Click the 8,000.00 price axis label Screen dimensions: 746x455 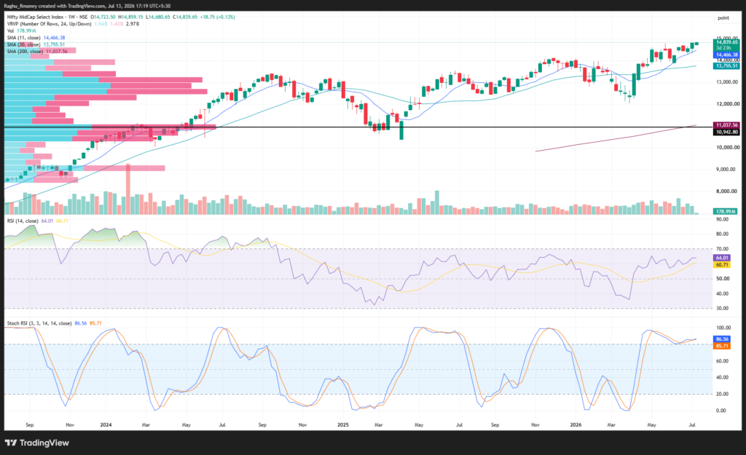(728, 191)
